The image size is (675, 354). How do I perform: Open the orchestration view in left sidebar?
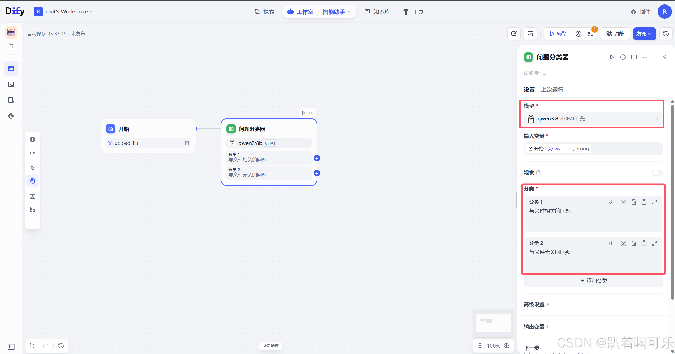coord(11,68)
